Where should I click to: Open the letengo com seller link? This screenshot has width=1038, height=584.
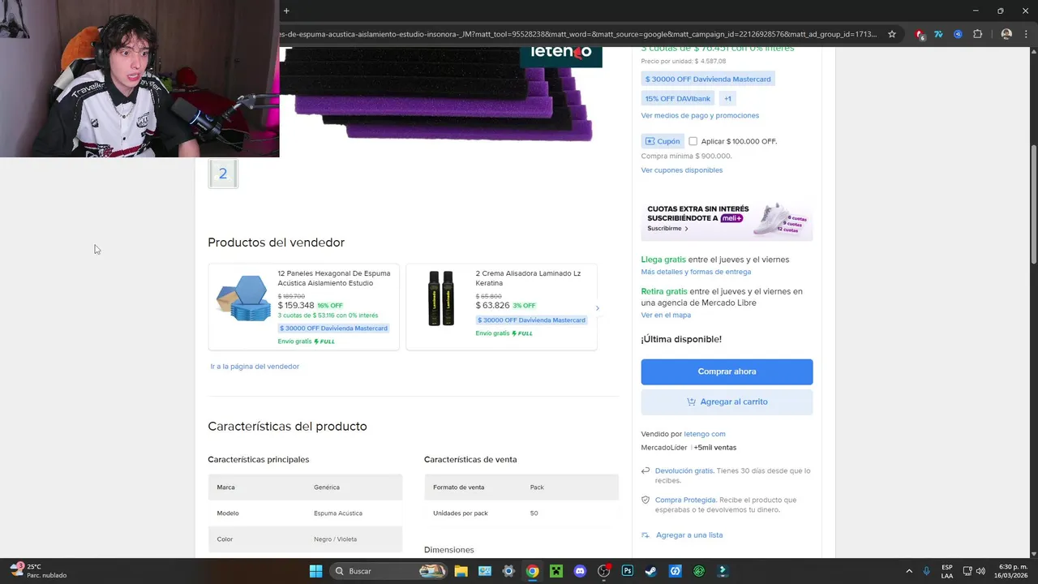pyautogui.click(x=705, y=434)
